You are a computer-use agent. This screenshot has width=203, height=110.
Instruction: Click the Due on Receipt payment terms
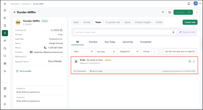tap(55, 61)
